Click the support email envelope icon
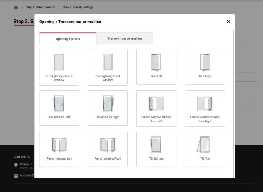This screenshot has width=263, height=192. coord(16,175)
